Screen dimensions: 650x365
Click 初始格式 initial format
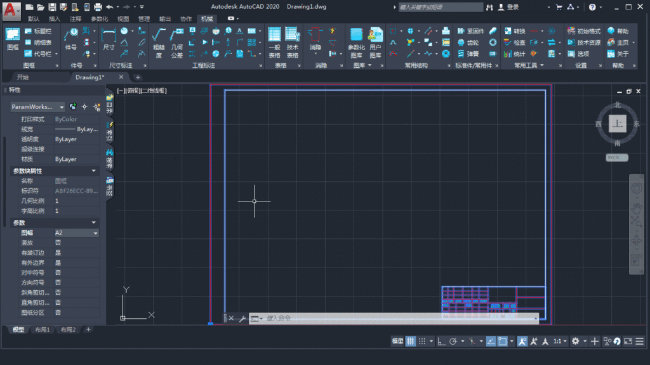(x=584, y=31)
